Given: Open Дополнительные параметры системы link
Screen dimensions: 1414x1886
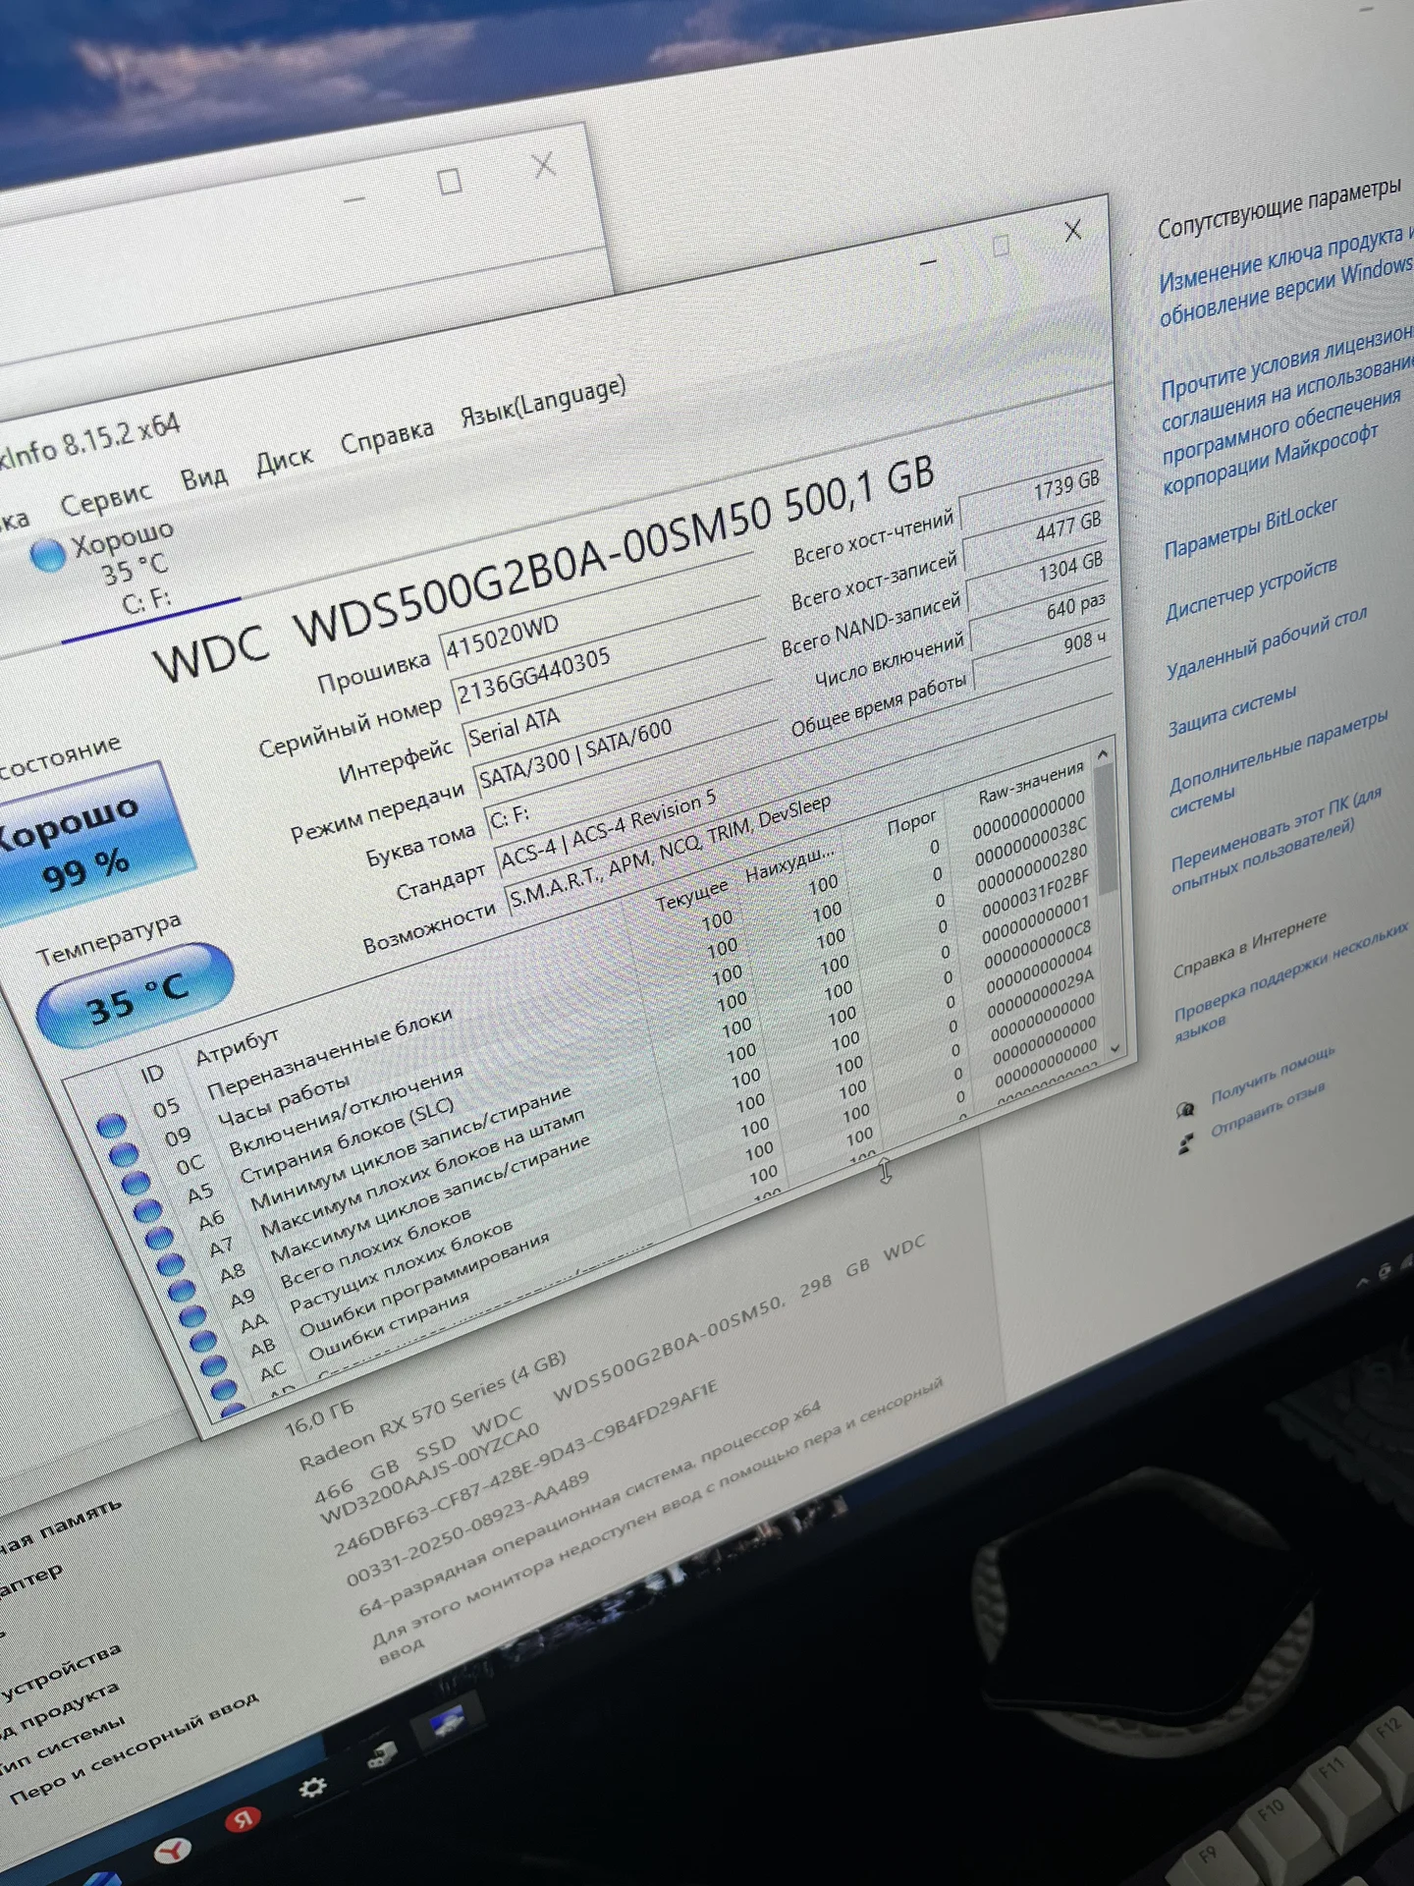Looking at the screenshot, I should click(1278, 762).
